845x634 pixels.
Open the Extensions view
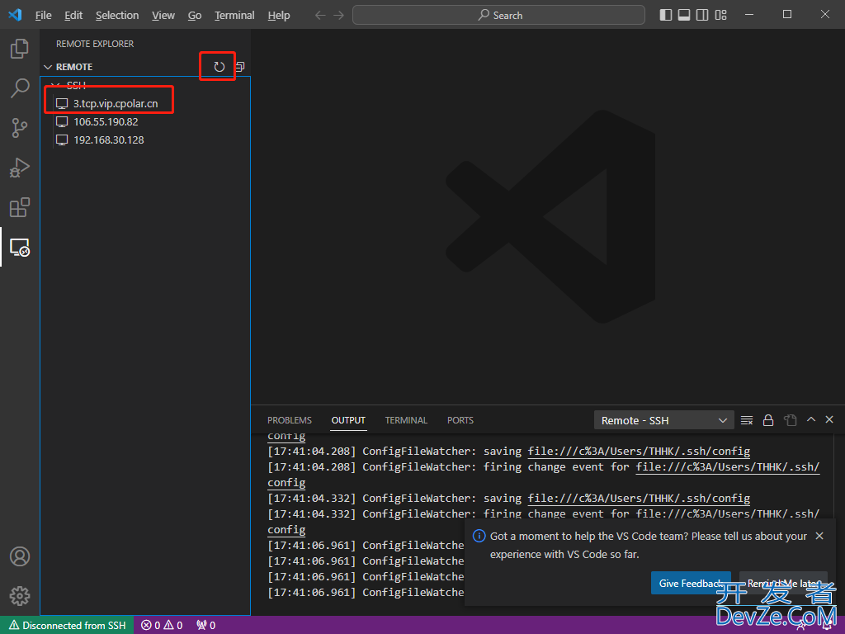[x=20, y=207]
